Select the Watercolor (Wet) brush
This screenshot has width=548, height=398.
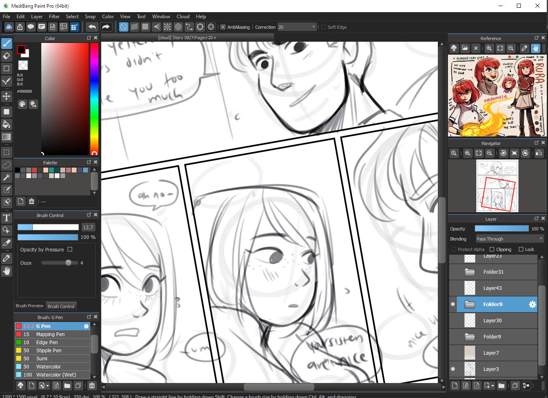pos(52,375)
